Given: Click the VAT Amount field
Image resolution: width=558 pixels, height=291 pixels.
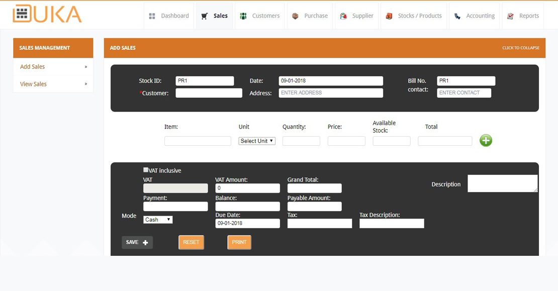Looking at the screenshot, I should (x=247, y=188).
